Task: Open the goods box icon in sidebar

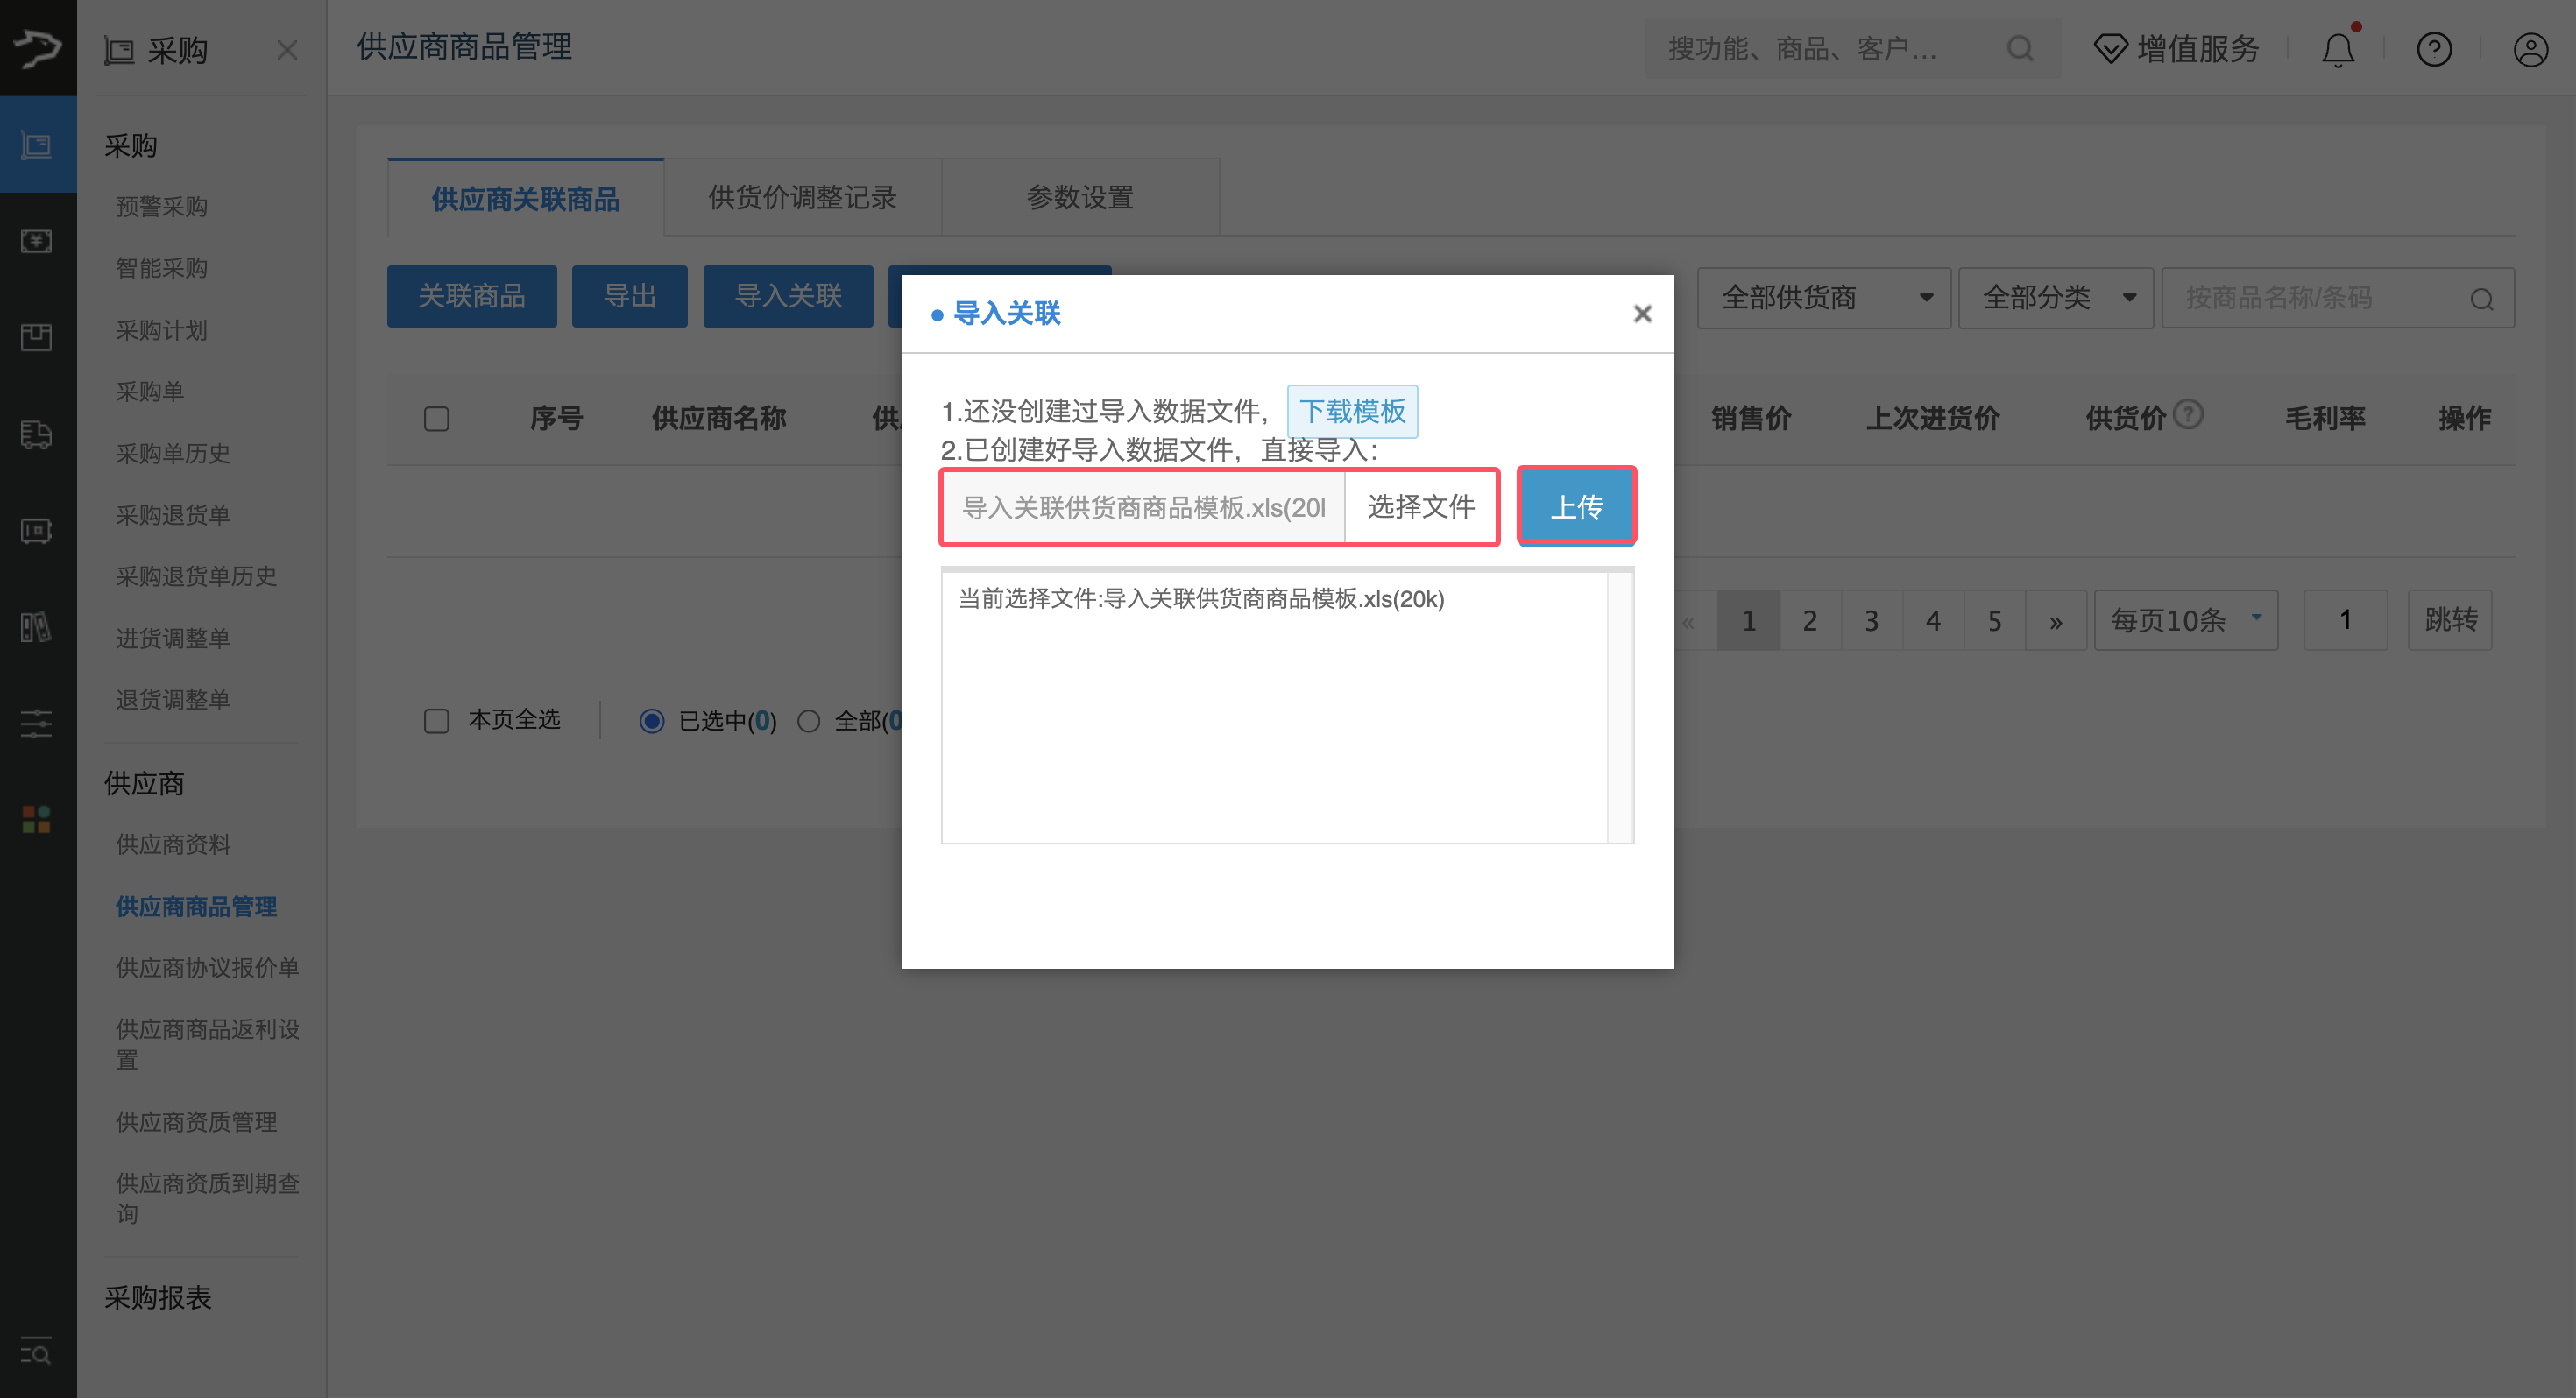Action: 37,337
